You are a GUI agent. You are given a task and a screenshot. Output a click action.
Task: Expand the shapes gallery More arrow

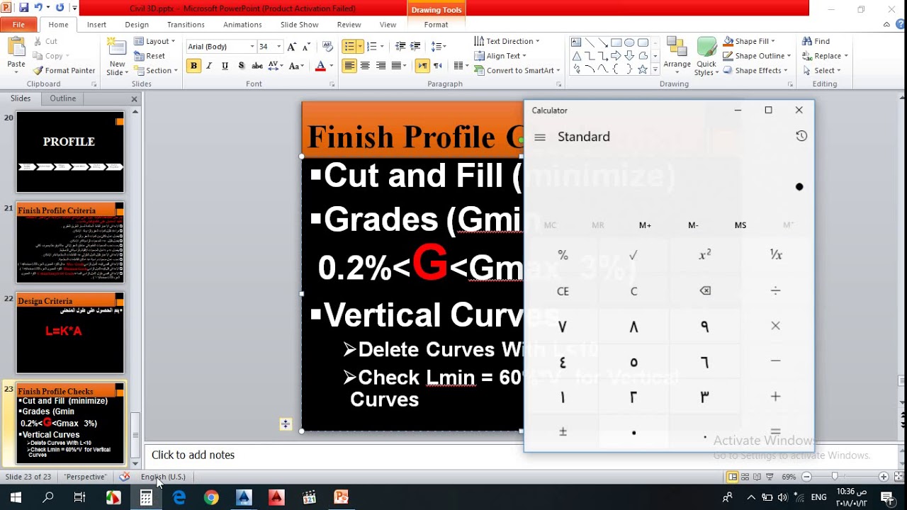(655, 69)
